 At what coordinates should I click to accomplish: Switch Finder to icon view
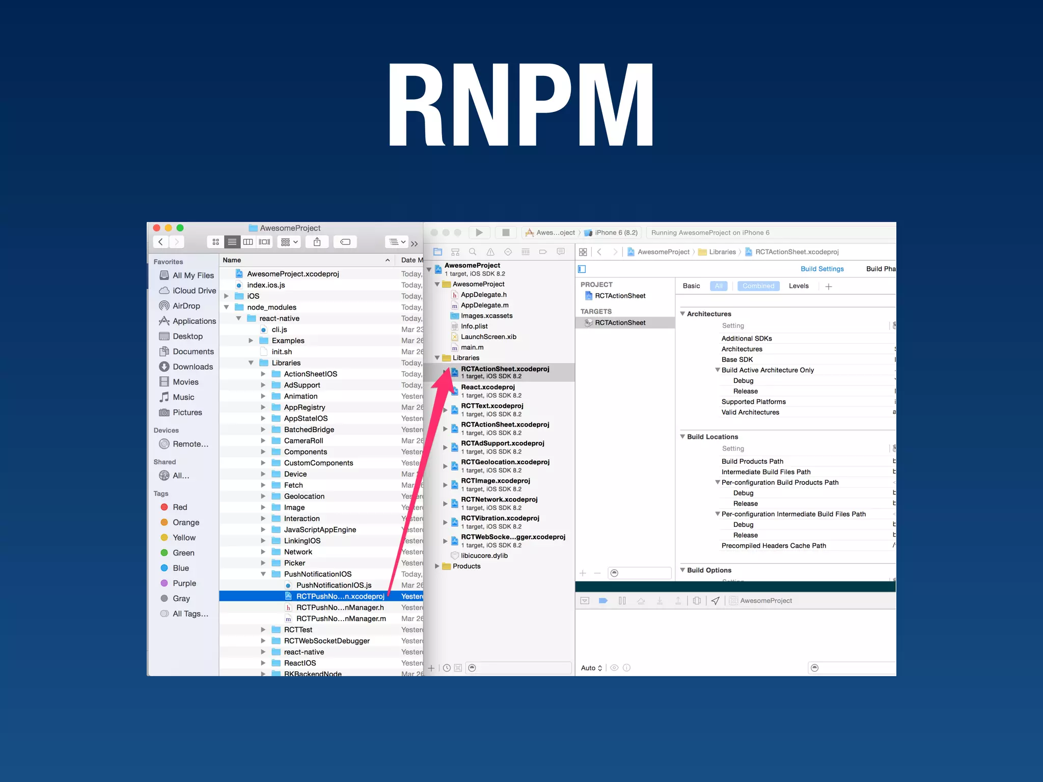point(215,242)
